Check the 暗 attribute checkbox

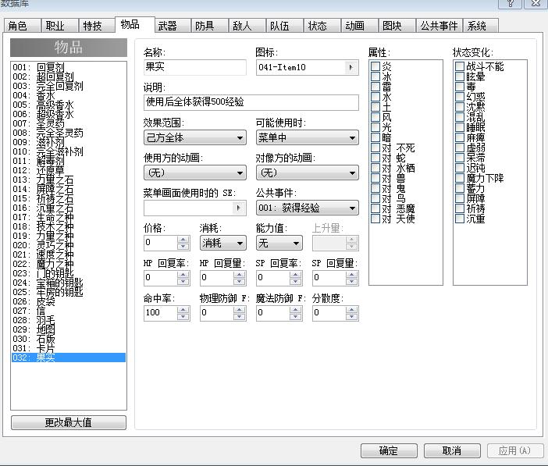point(375,137)
